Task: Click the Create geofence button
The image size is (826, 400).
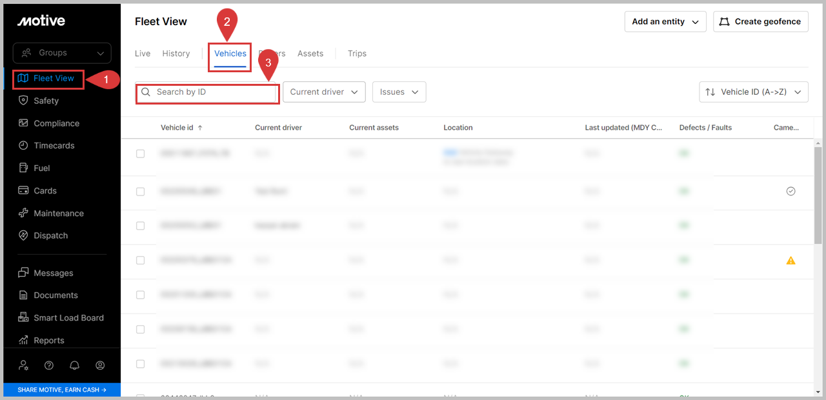Action: [760, 21]
